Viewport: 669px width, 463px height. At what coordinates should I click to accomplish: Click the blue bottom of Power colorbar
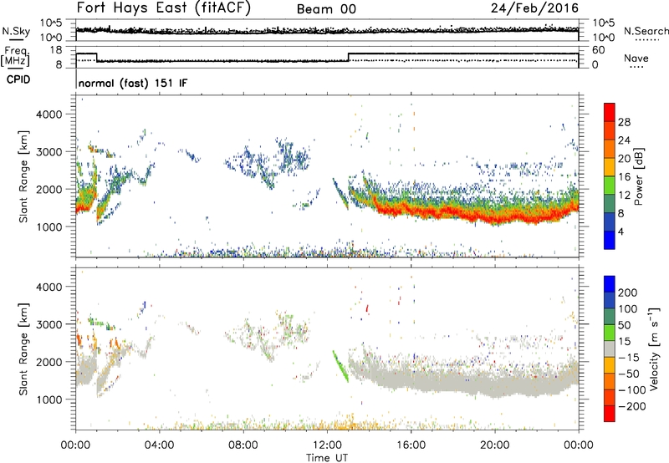[x=610, y=240]
